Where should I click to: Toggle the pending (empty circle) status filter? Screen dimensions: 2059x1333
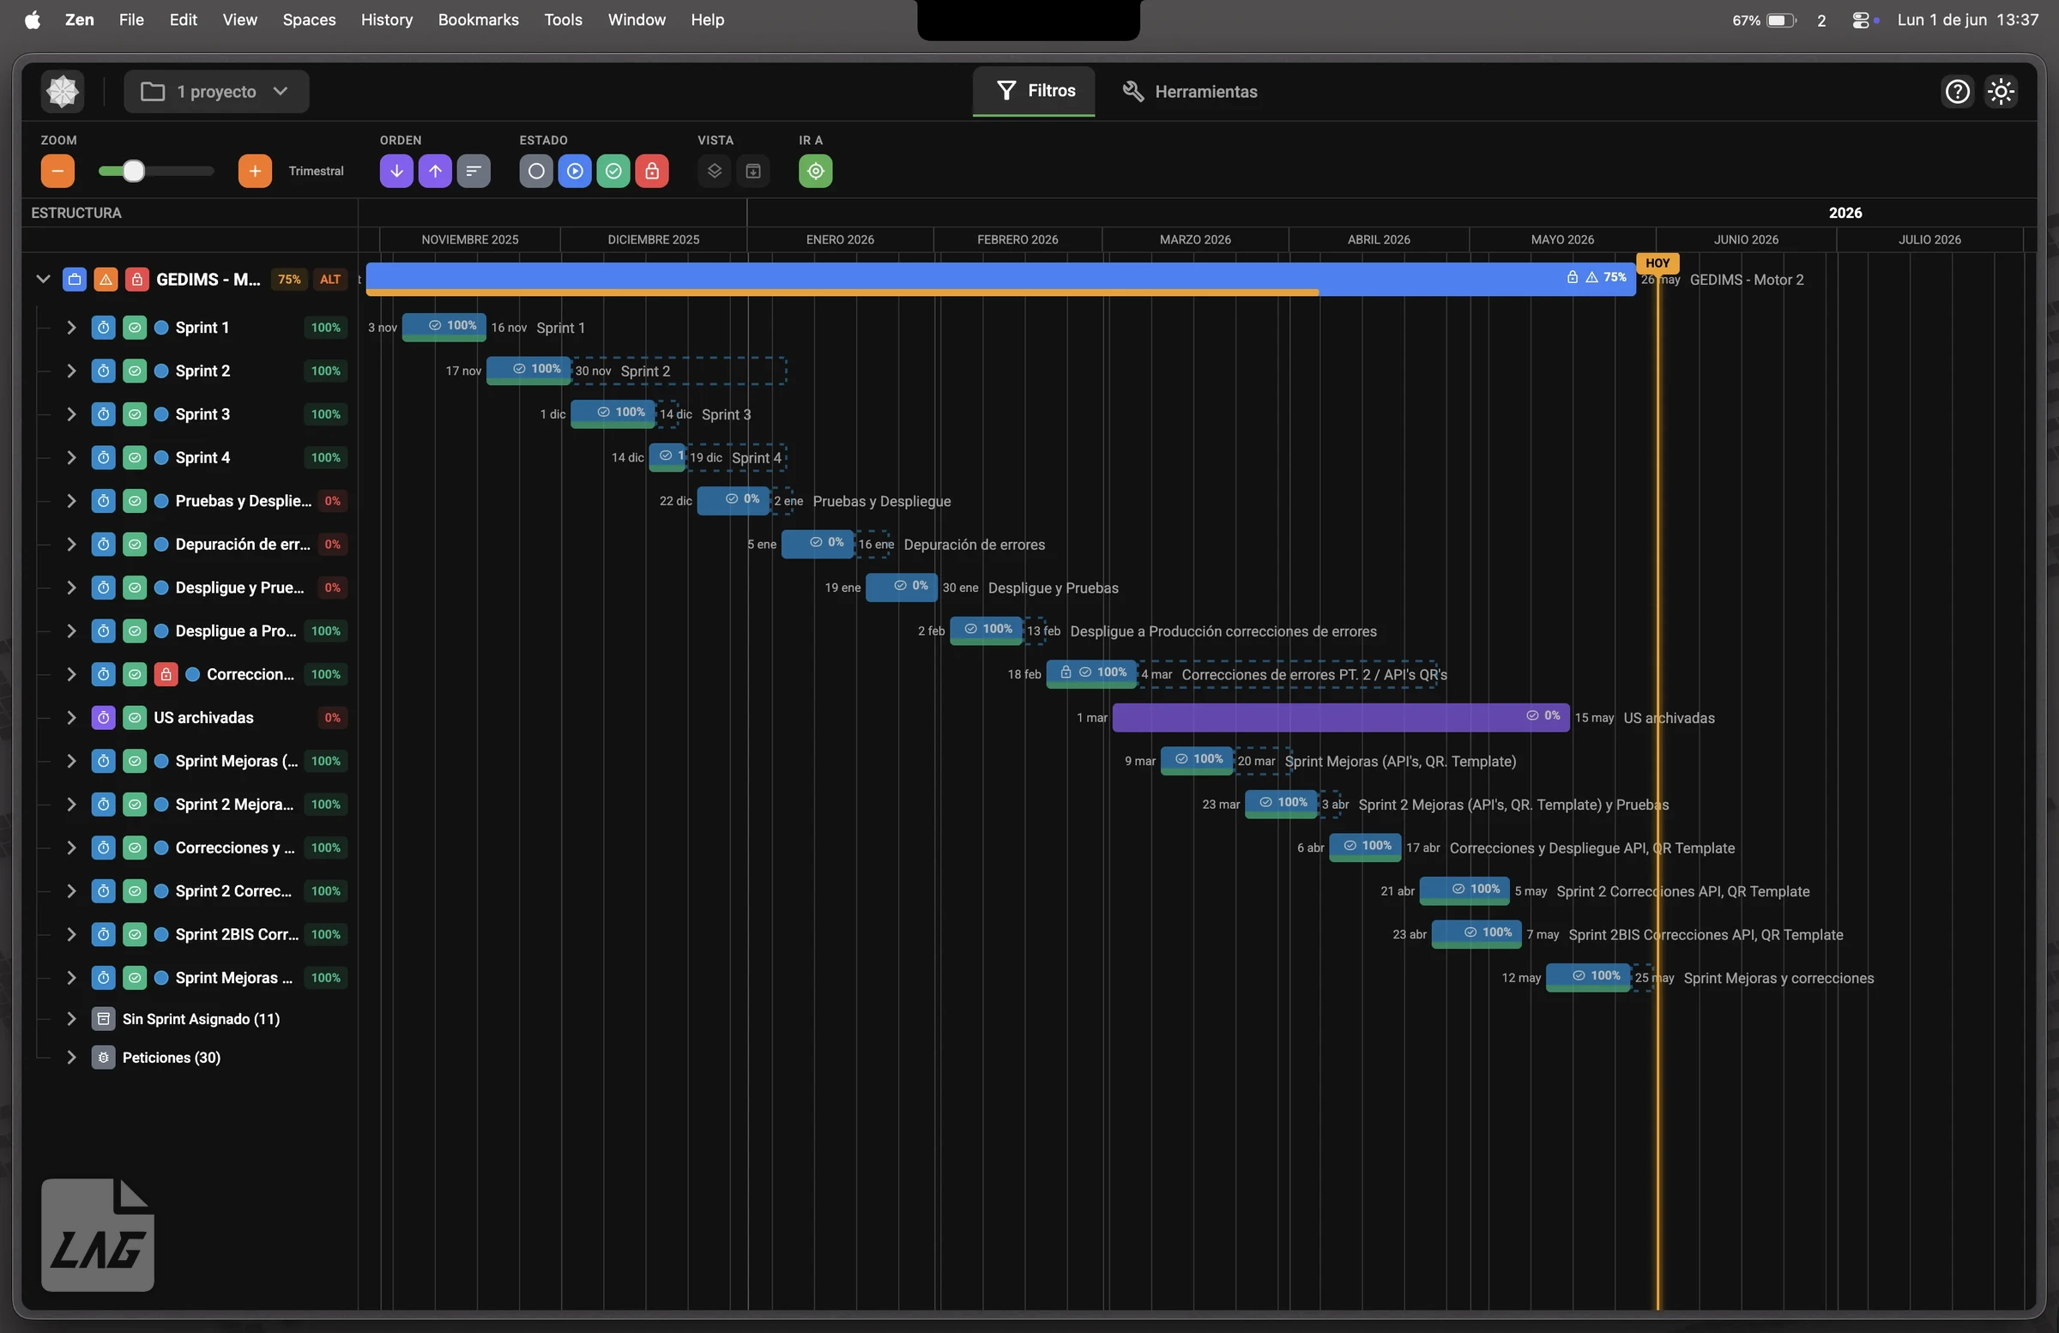[535, 172]
